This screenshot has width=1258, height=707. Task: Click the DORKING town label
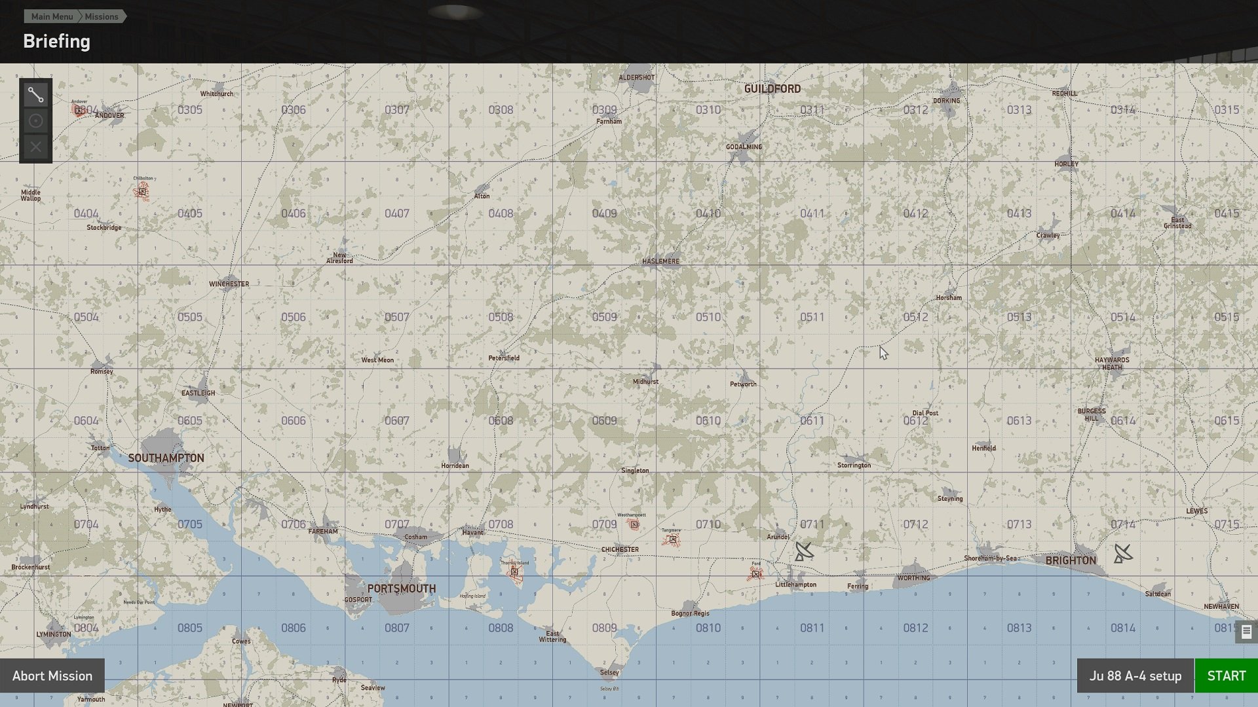(x=946, y=101)
